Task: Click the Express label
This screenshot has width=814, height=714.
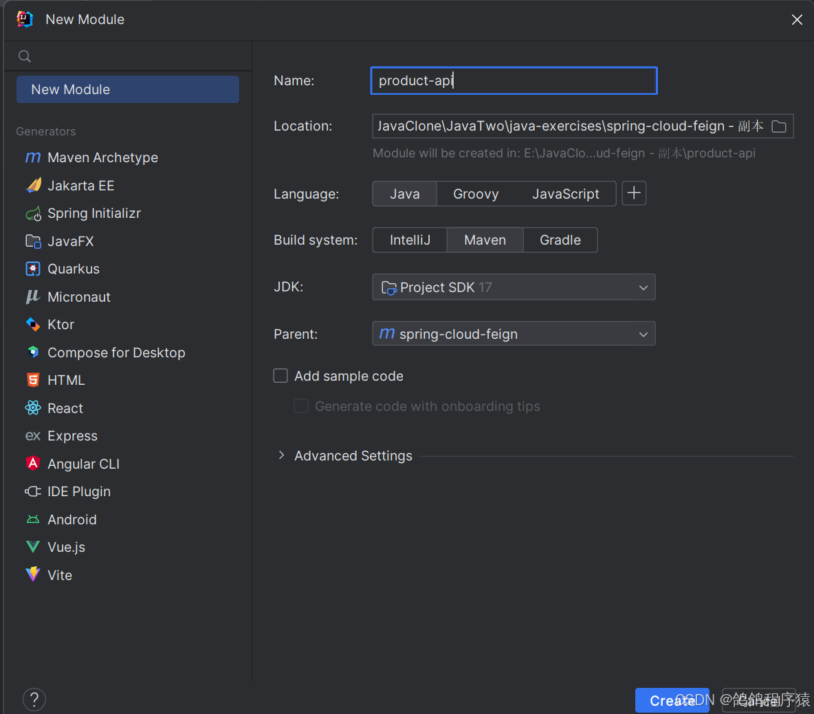Action: [72, 436]
